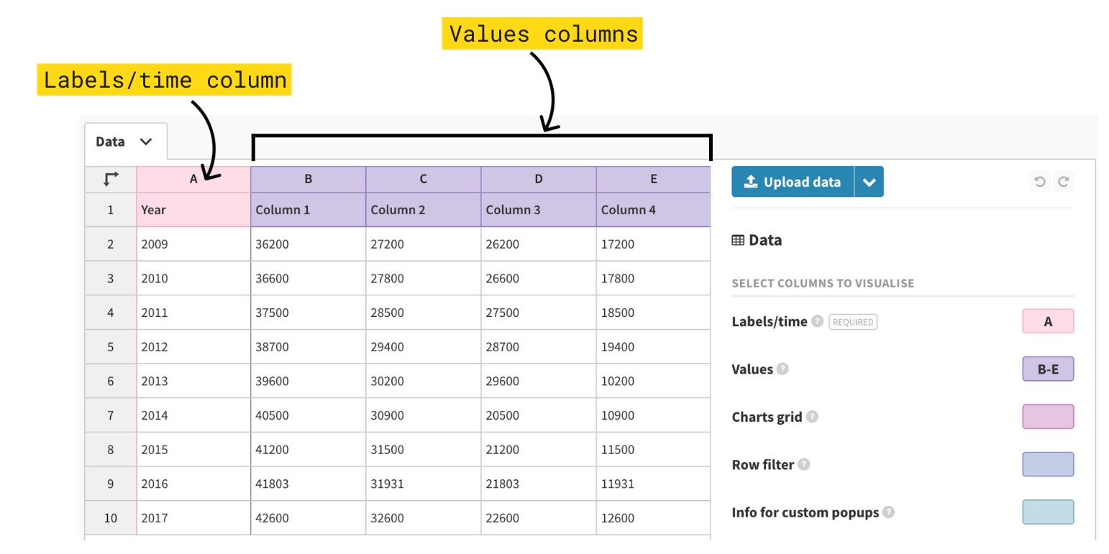Viewport: 1109px width, 554px height.
Task: Click help icon next to Values
Action: pyautogui.click(x=782, y=369)
